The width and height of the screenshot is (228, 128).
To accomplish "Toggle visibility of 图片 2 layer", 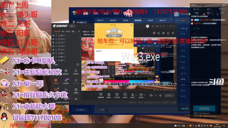I will (x=54, y=57).
